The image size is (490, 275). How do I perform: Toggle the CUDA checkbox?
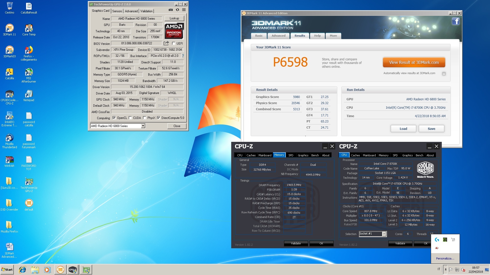(130, 118)
